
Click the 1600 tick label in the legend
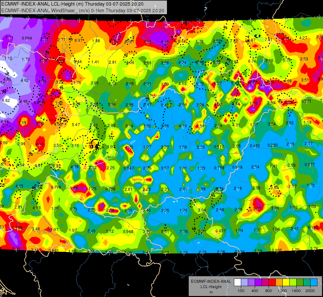(296, 291)
